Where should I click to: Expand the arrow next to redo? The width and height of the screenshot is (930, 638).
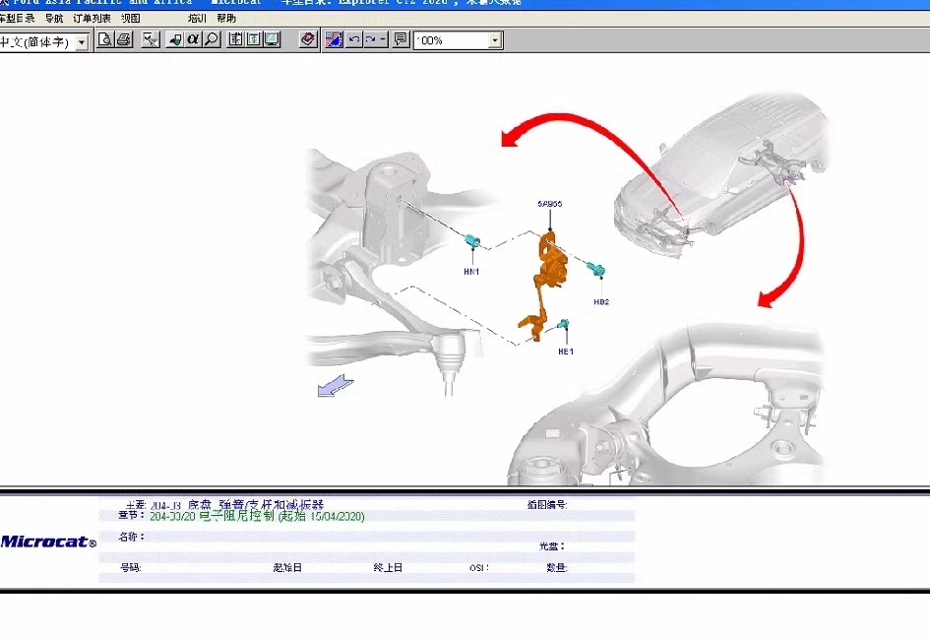click(x=383, y=40)
